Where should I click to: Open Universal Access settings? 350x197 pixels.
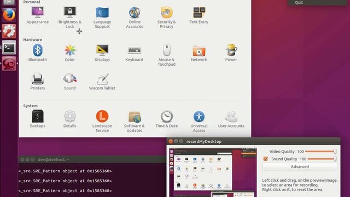click(199, 121)
